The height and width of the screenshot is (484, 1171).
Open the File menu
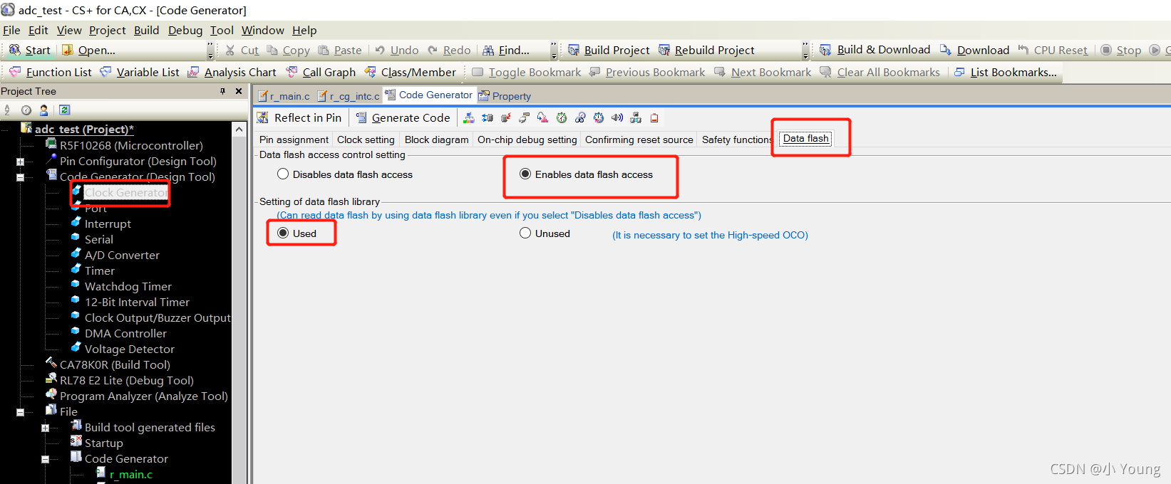[11, 30]
